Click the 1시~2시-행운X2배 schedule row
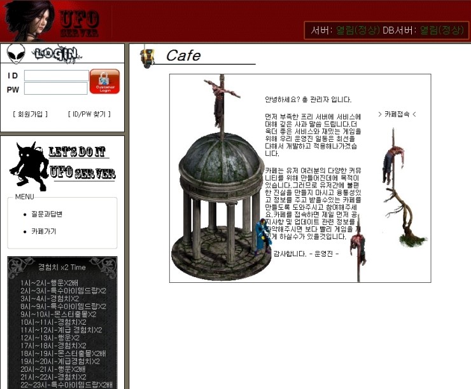The height and width of the screenshot is (389, 471). (x=49, y=283)
